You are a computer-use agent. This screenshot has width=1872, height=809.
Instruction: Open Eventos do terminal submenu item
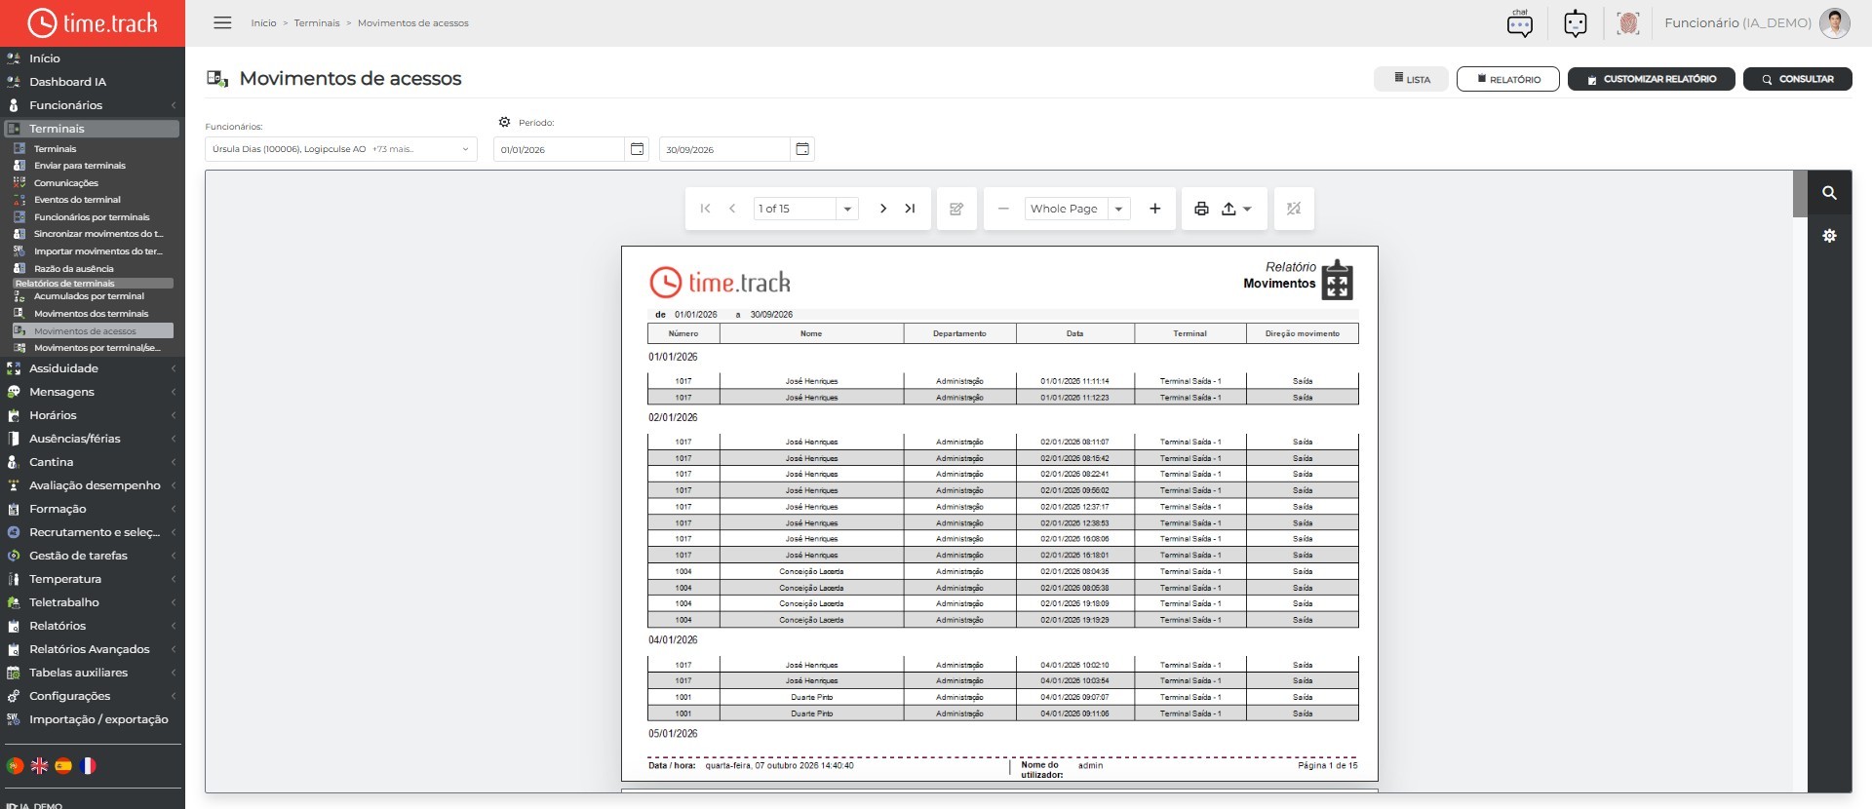[77, 200]
